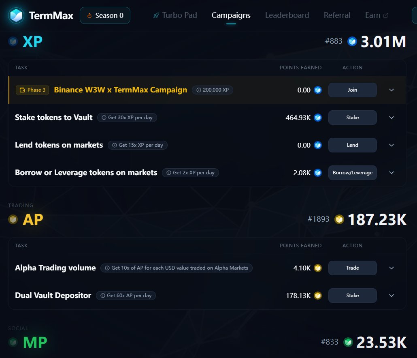The image size is (417, 358).
Task: Click the green MP icon beside MP heading
Action: pyautogui.click(x=13, y=342)
